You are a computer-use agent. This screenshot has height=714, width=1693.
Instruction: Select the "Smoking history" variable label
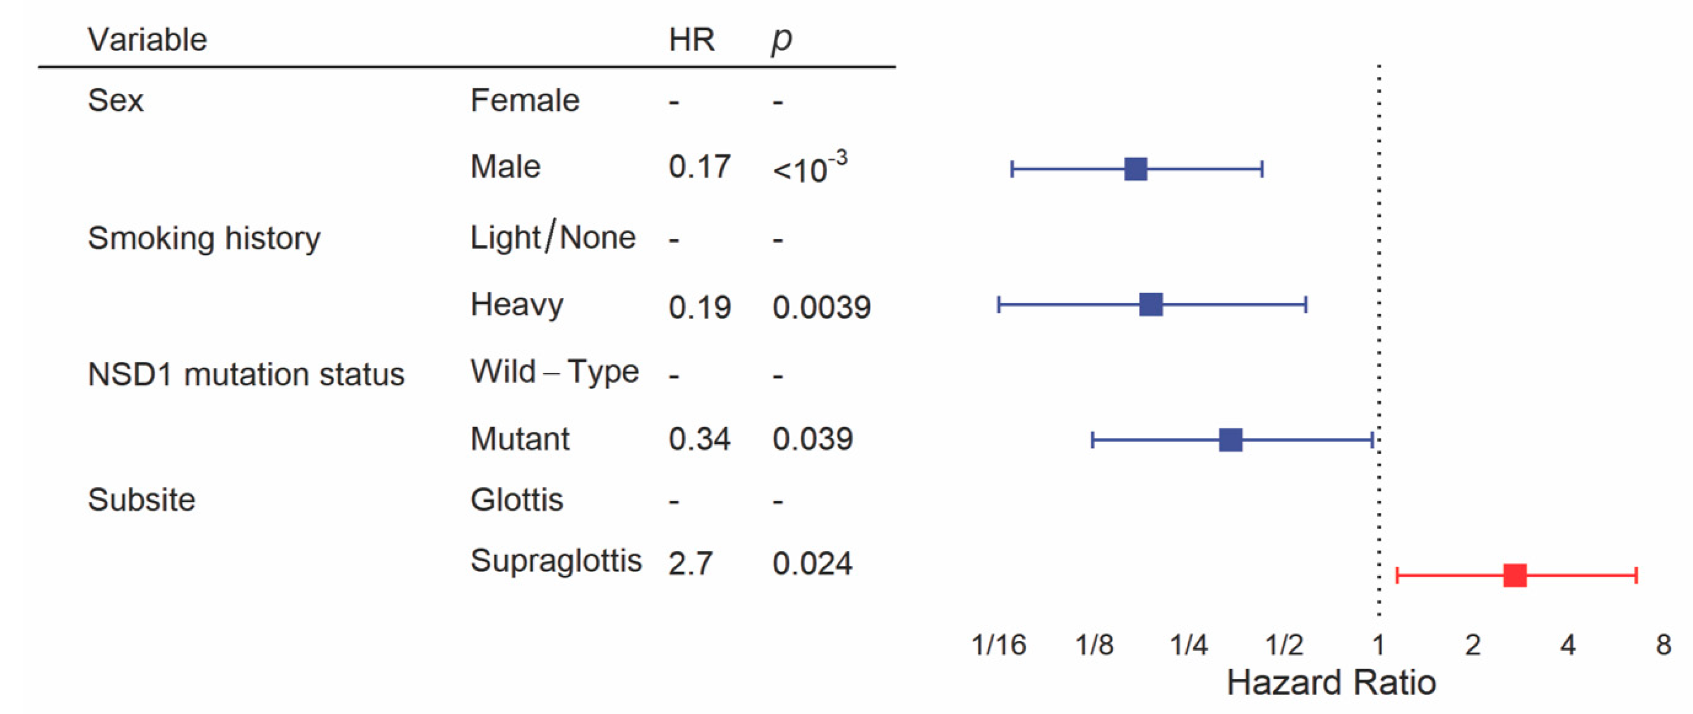(204, 239)
